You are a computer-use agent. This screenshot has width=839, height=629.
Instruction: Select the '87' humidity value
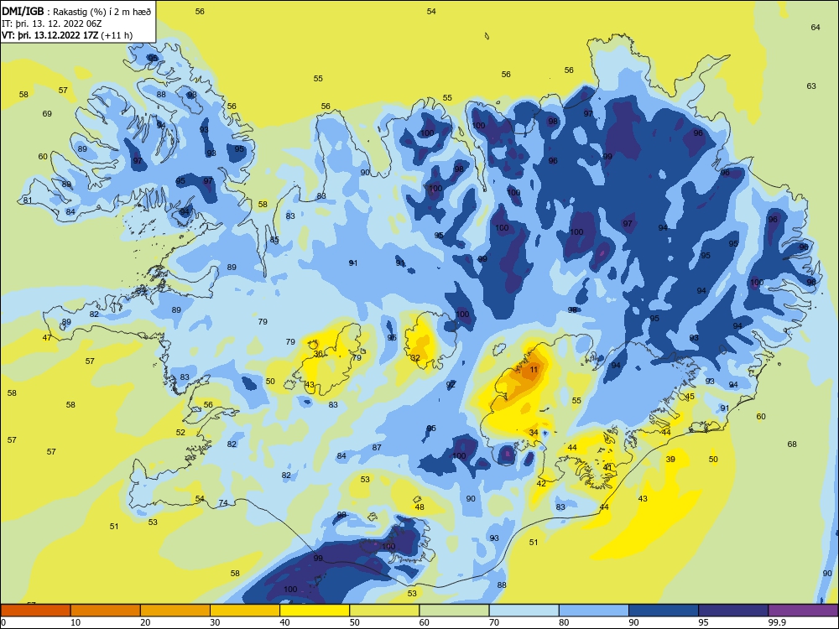coord(377,448)
